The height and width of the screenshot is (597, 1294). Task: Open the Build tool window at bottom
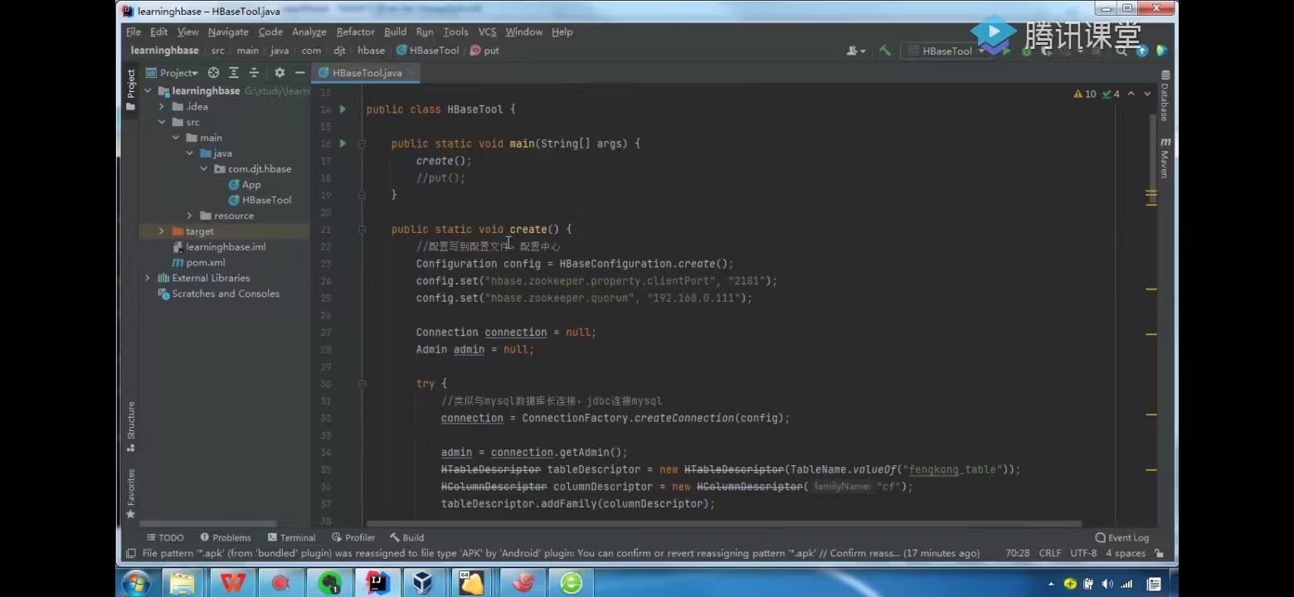pos(406,537)
